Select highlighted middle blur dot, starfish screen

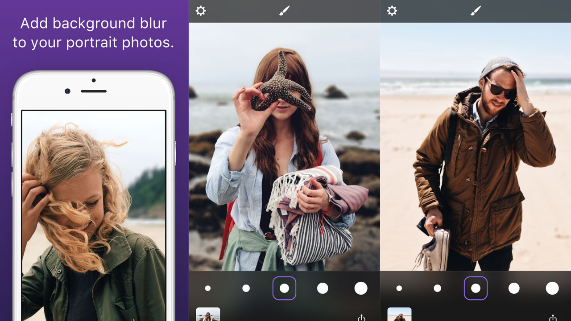point(284,288)
